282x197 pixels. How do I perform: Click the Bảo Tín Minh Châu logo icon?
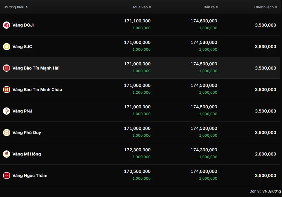(x=7, y=90)
